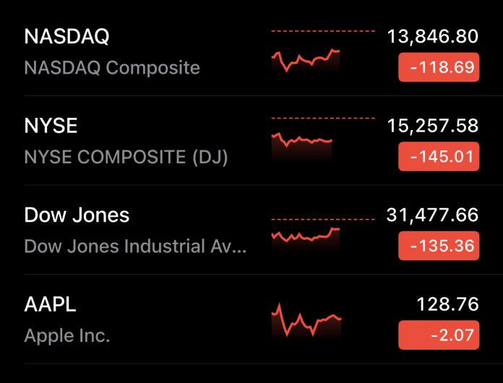This screenshot has width=503, height=383.
Task: Click the Dow Jones Industrial Av... subtitle
Action: click(x=135, y=246)
